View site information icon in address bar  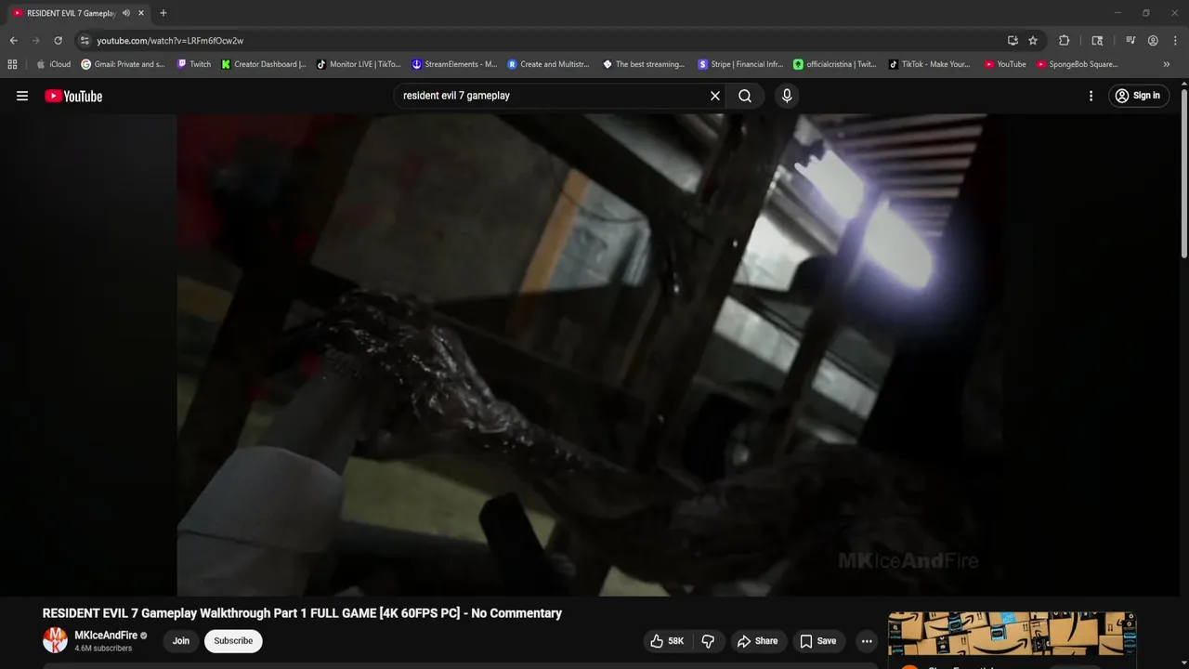(85, 41)
